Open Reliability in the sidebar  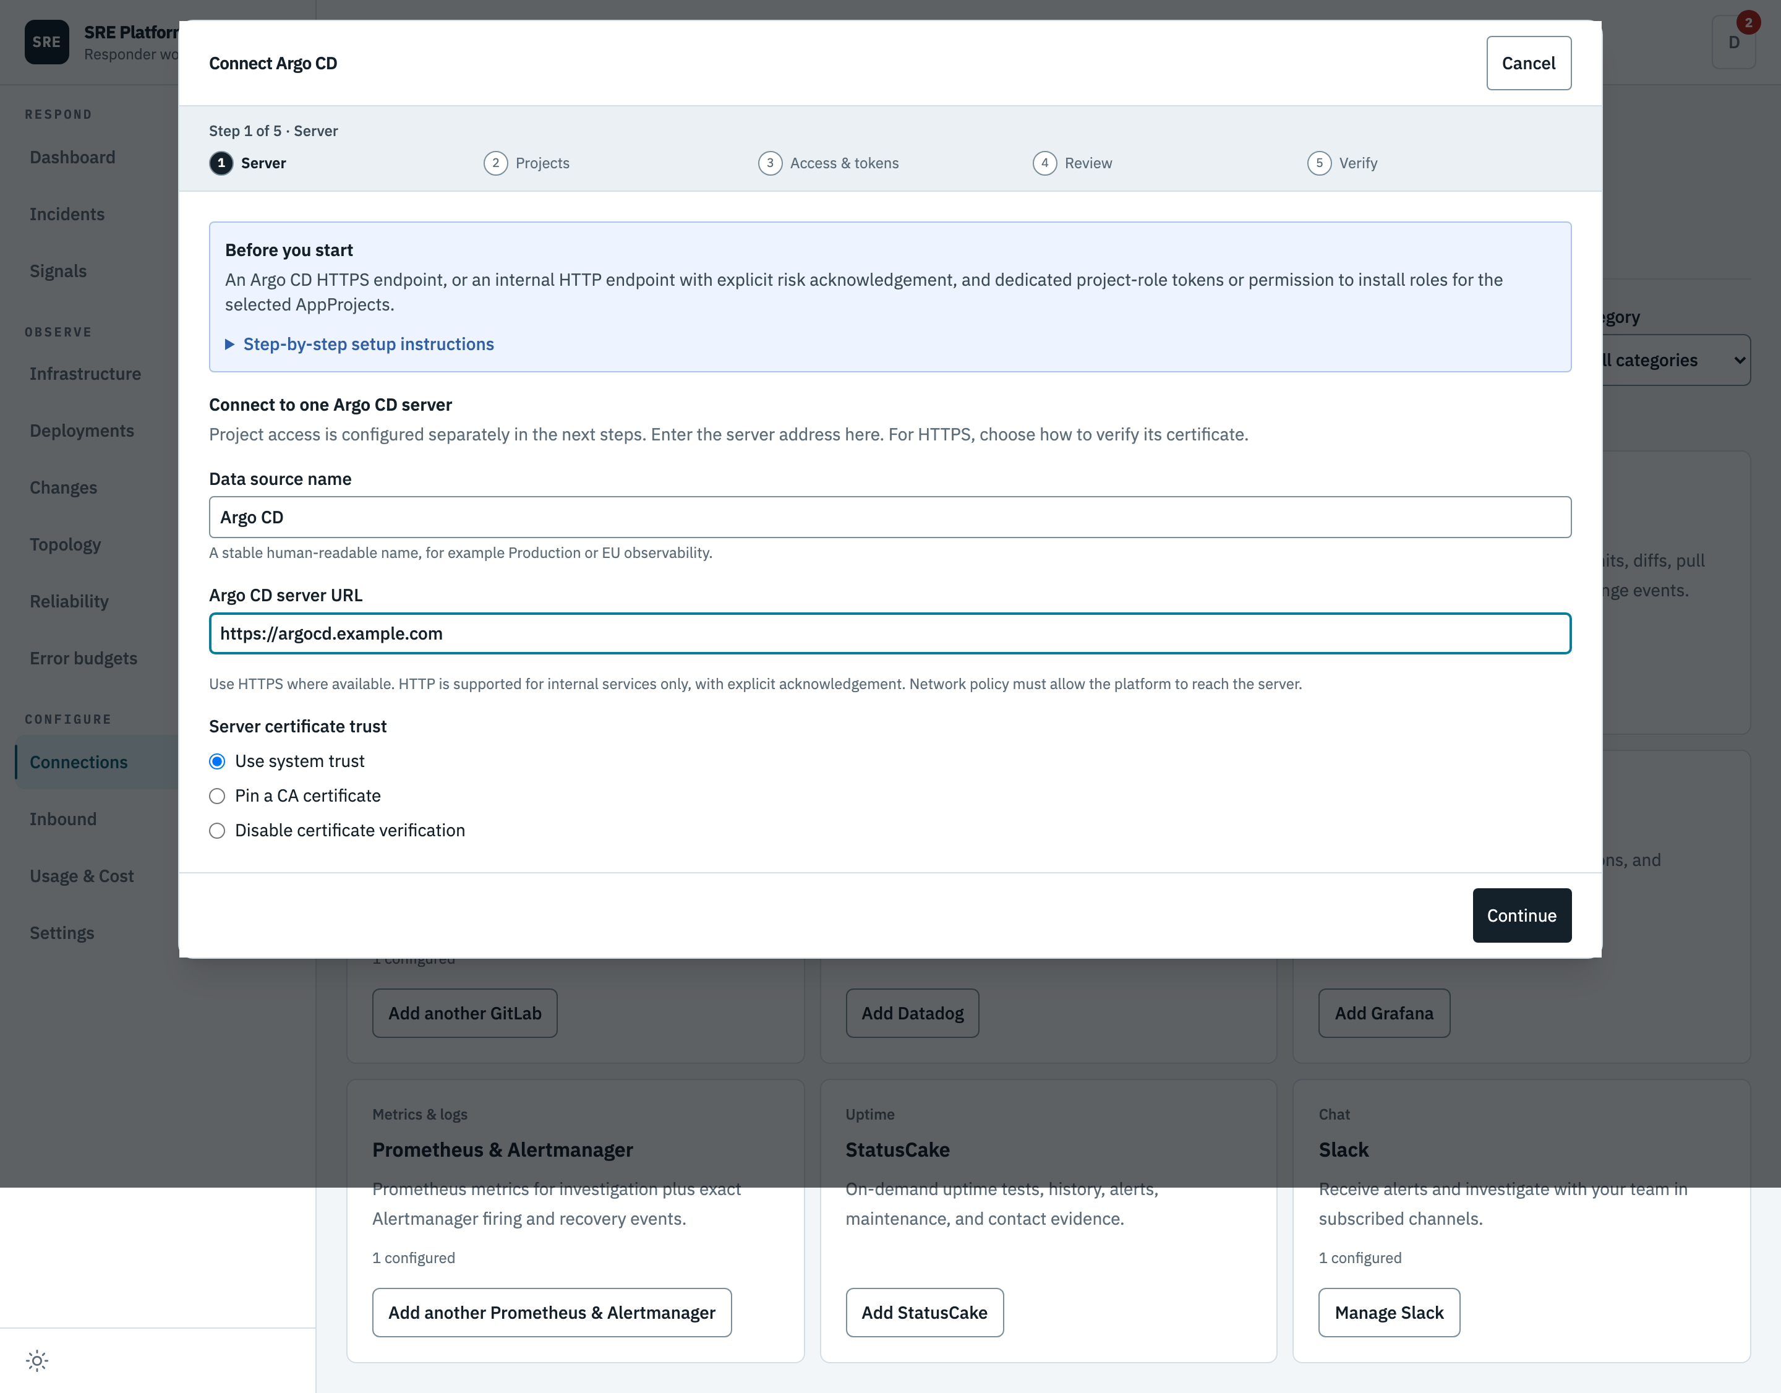click(69, 602)
